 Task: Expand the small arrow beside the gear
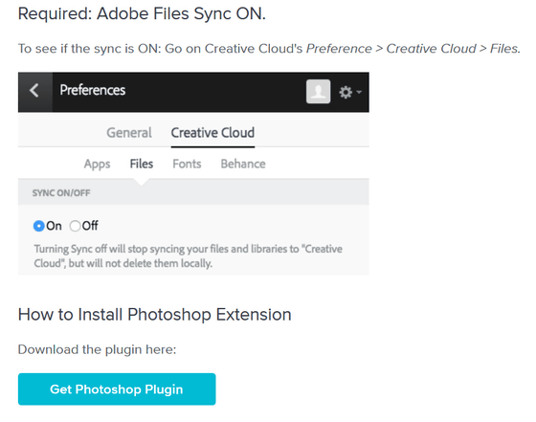pos(359,92)
